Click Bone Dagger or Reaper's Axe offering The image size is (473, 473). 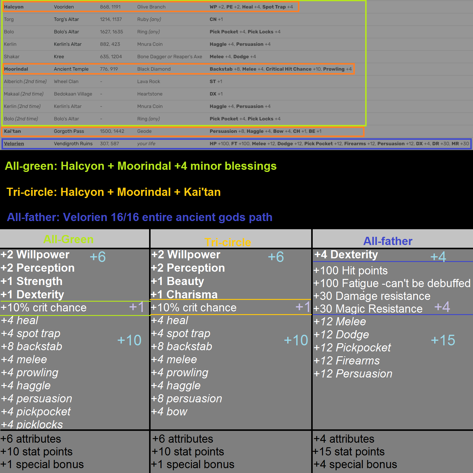pos(170,57)
